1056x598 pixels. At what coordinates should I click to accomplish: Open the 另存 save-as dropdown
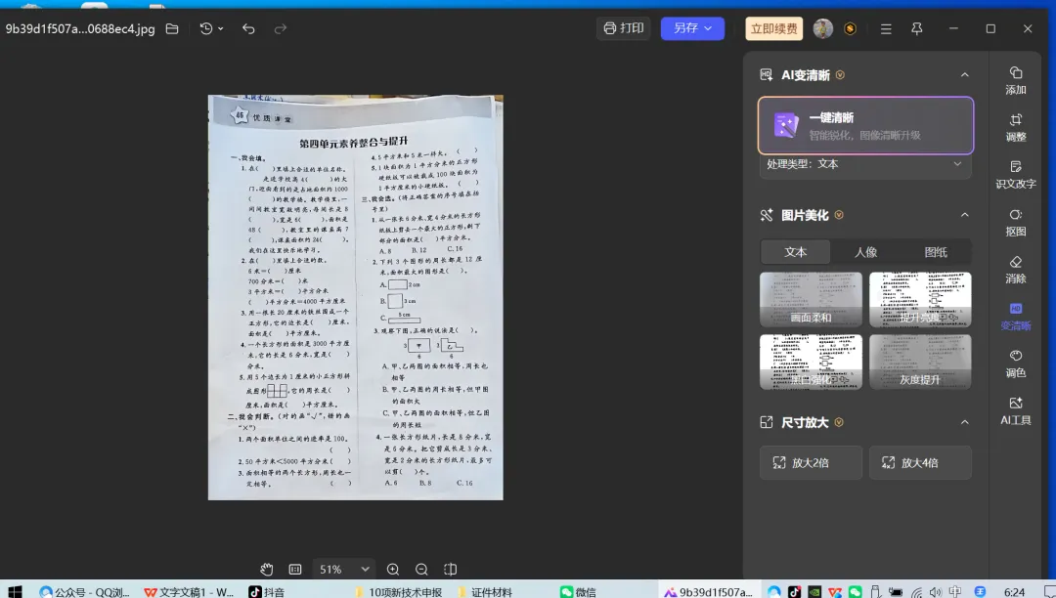click(692, 28)
